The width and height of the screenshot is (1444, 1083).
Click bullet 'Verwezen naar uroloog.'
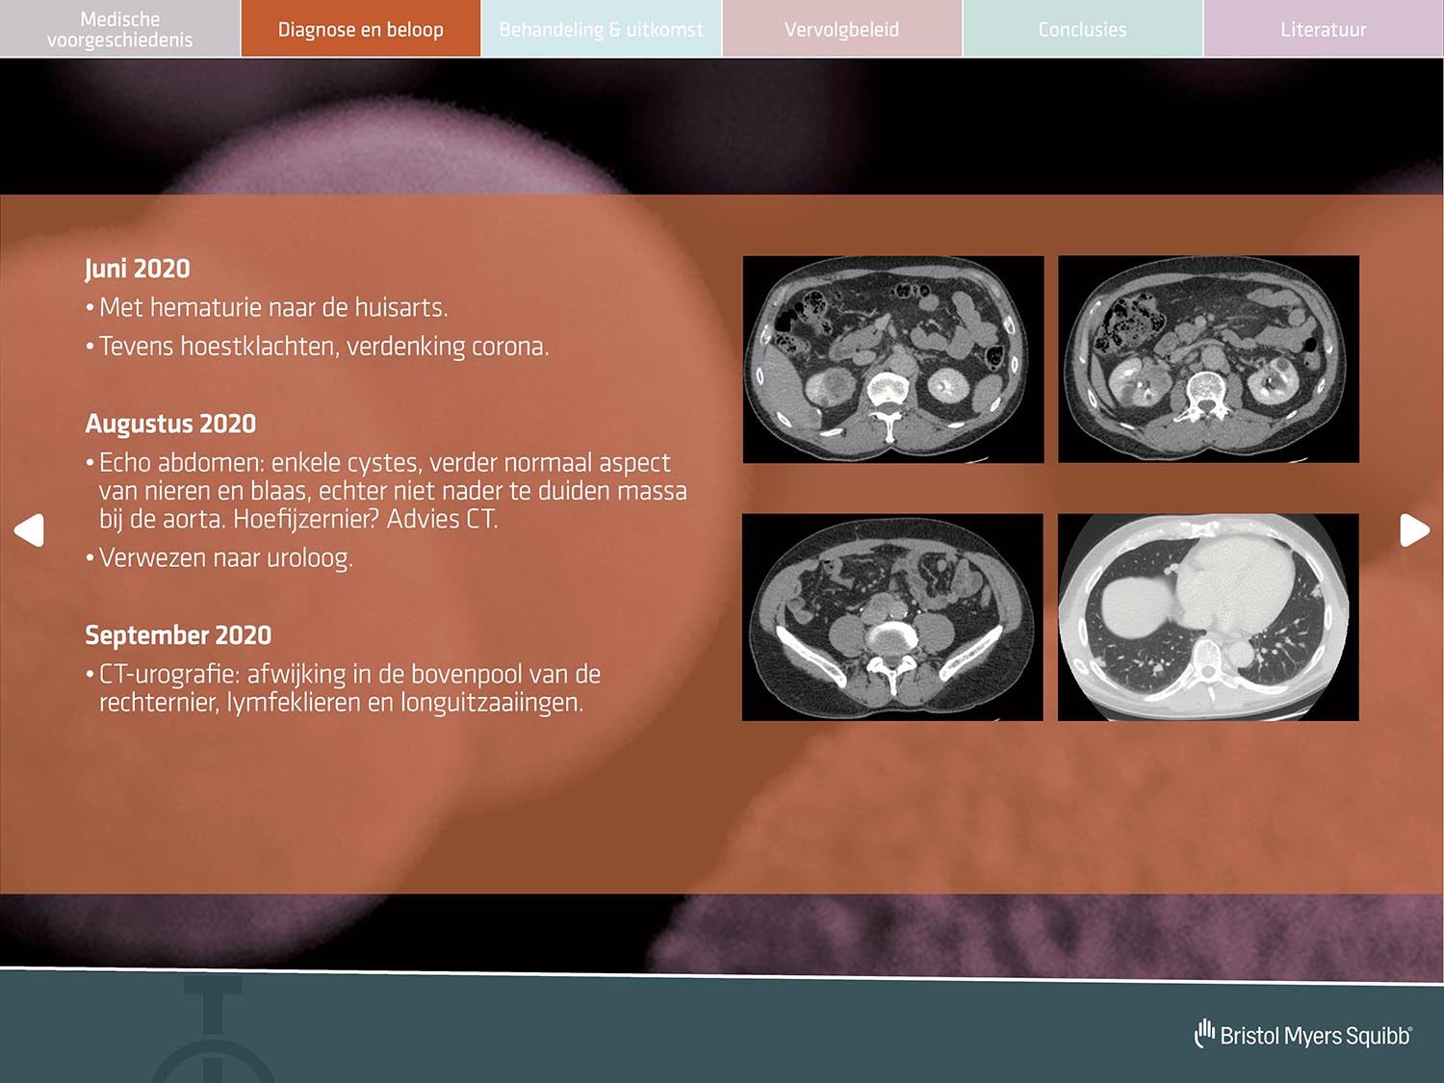click(219, 558)
